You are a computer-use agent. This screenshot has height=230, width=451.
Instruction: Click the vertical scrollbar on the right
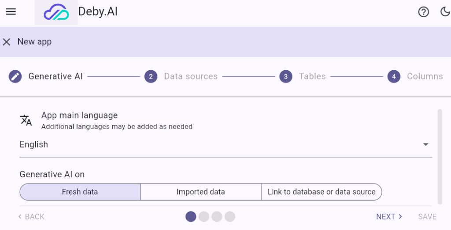(x=440, y=154)
